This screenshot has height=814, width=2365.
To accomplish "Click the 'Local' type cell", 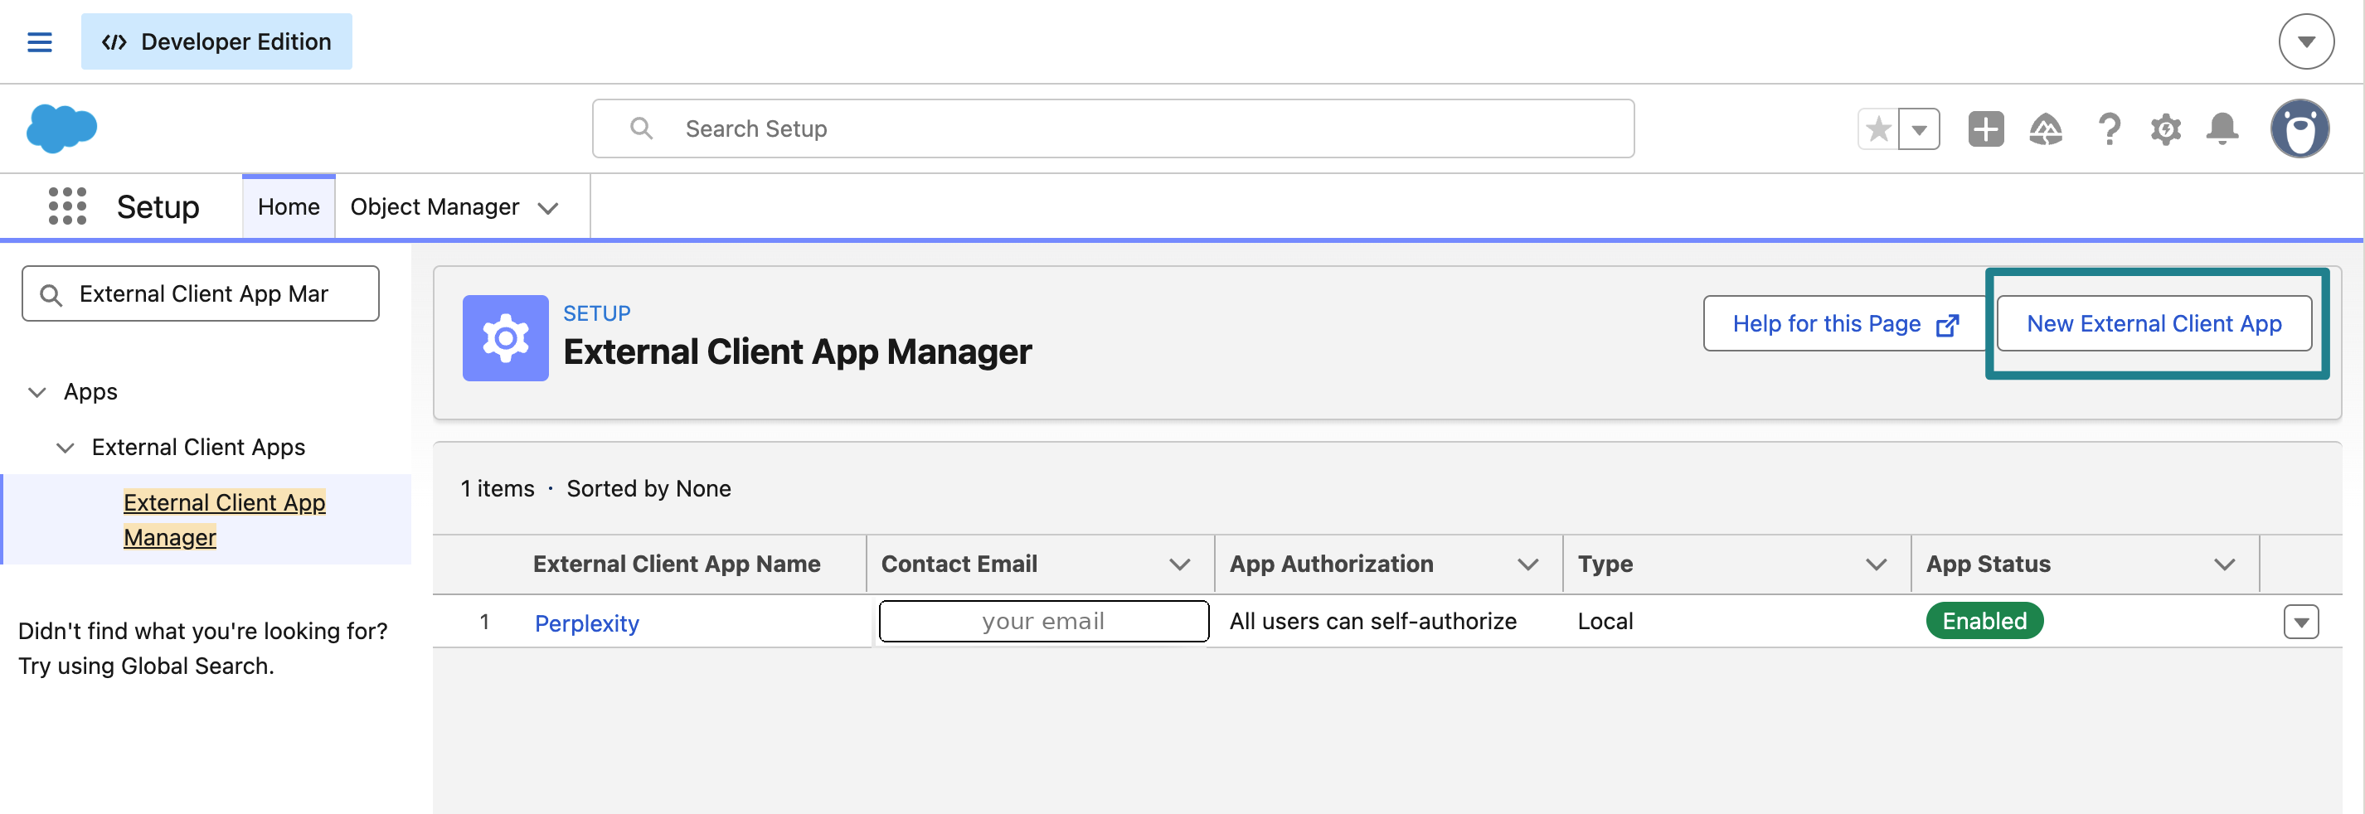I will (1605, 622).
